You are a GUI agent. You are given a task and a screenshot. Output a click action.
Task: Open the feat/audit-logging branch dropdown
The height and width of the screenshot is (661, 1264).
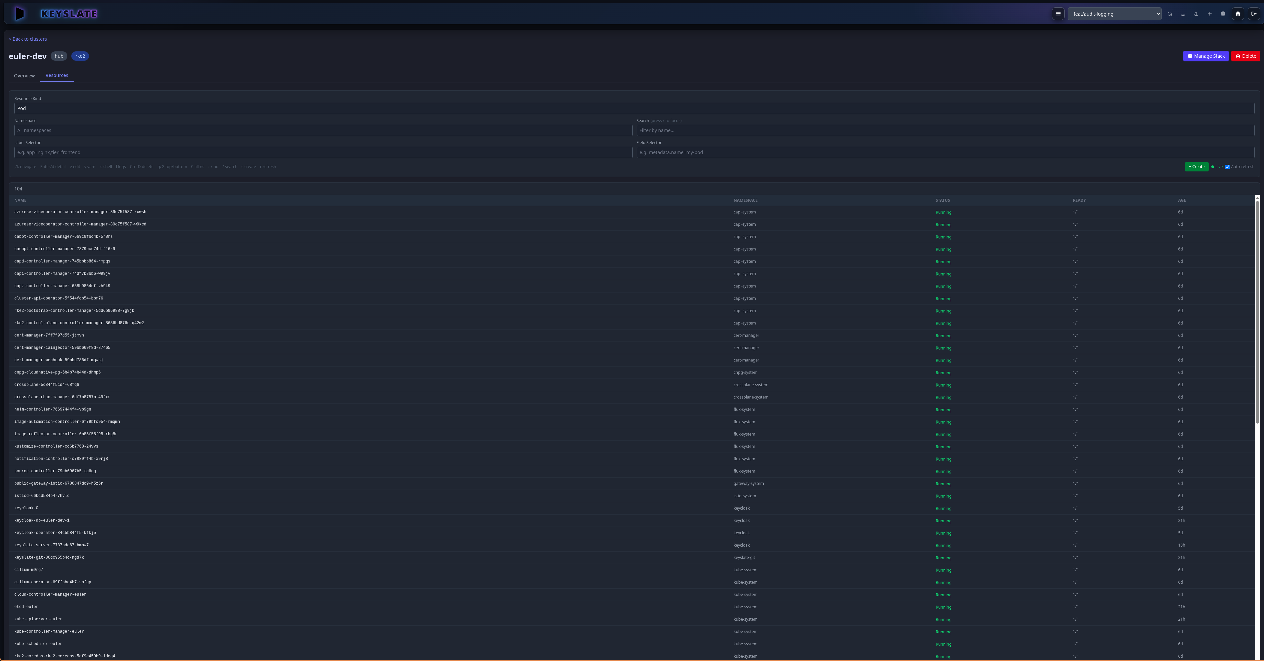(1114, 14)
